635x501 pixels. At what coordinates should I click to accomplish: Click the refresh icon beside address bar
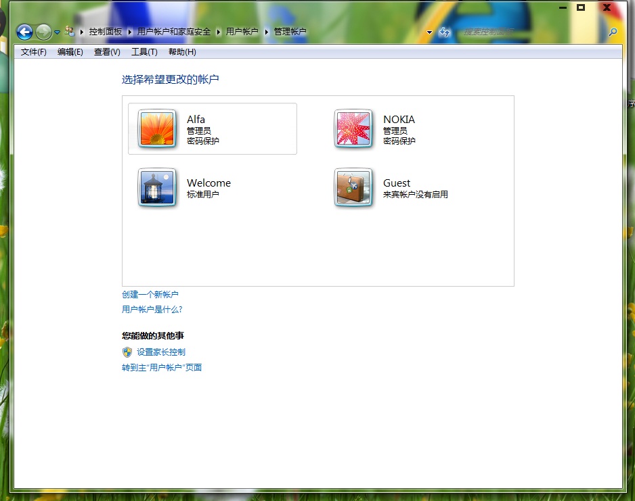(x=445, y=32)
